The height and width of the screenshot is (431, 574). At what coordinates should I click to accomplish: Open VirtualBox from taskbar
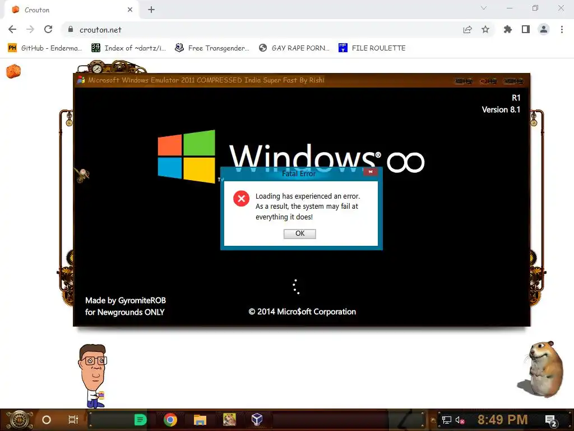(x=257, y=420)
